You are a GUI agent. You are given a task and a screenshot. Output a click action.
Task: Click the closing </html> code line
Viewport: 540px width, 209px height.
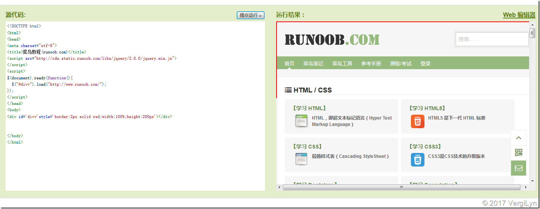(x=15, y=142)
